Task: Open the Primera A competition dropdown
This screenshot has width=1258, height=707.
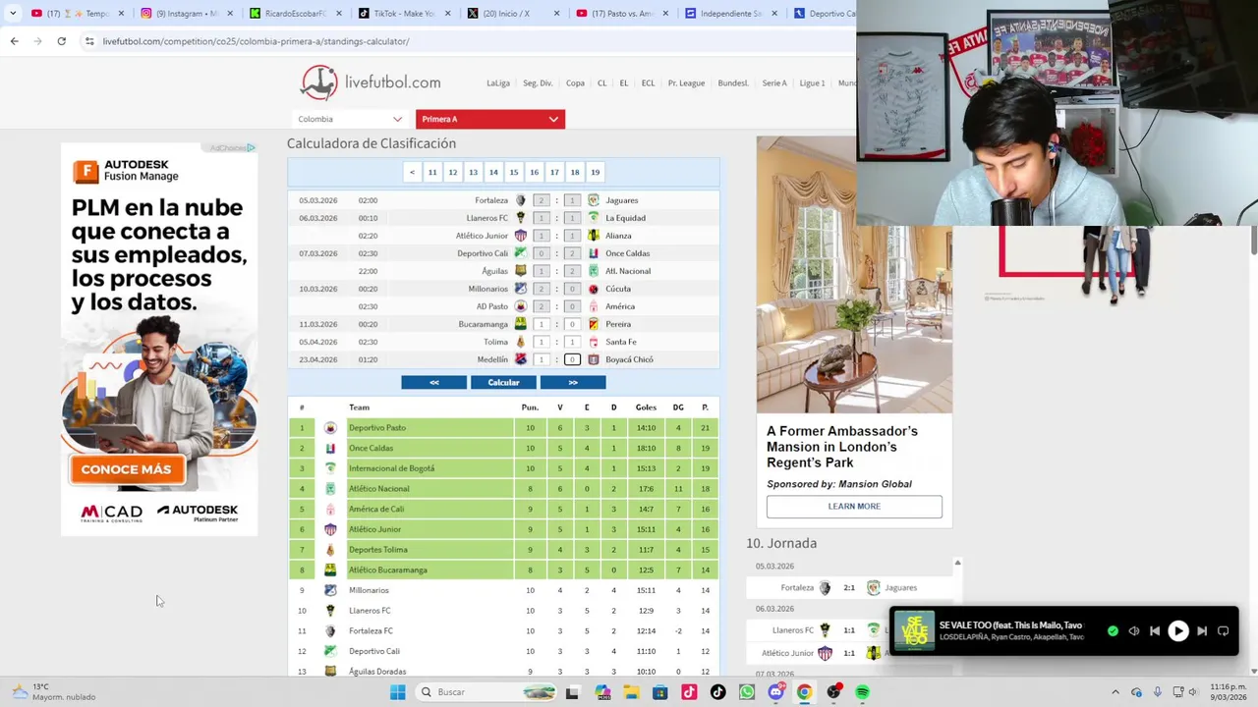Action: (x=489, y=119)
